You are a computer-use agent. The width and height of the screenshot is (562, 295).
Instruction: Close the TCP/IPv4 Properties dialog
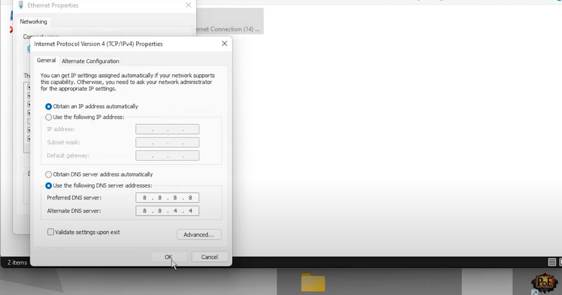[x=224, y=44]
